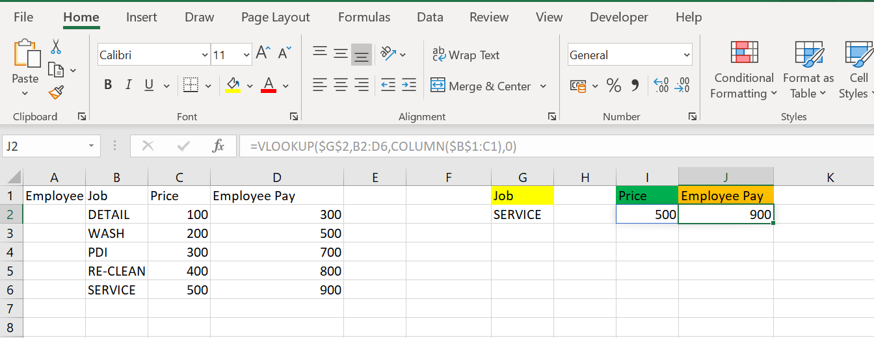
Task: Align text left
Action: [320, 85]
